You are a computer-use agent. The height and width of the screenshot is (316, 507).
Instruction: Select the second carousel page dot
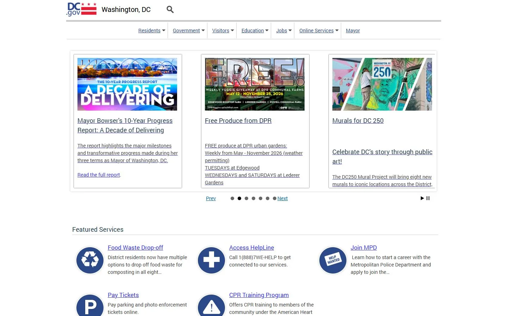(x=239, y=198)
